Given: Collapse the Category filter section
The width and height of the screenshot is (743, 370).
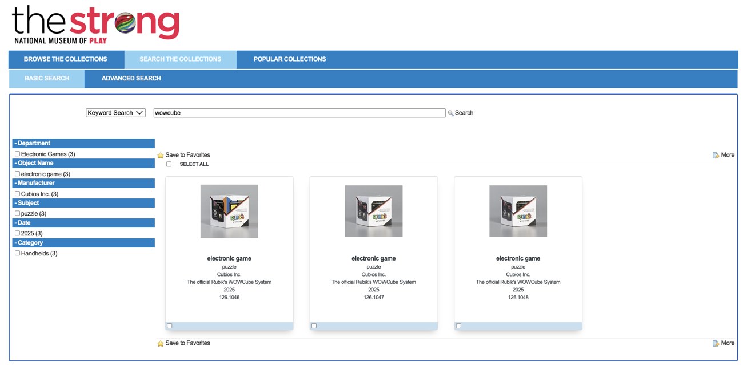Looking at the screenshot, I should pos(83,243).
